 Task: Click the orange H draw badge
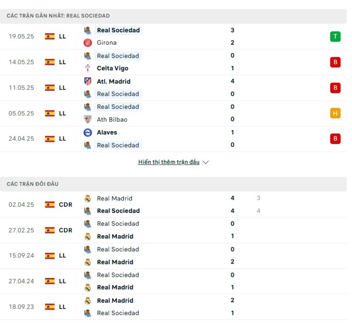pos(336,113)
